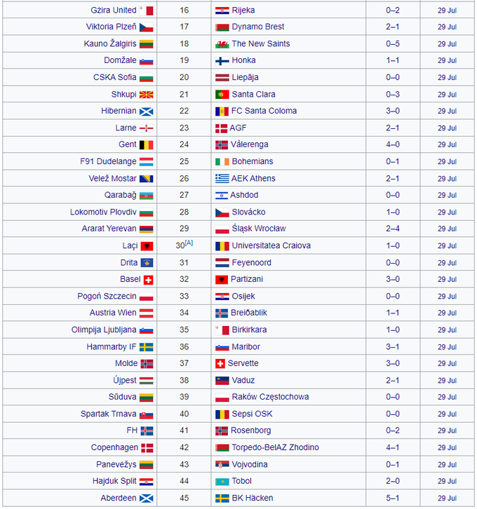Click the Albanian flag next to Laçi

point(147,246)
